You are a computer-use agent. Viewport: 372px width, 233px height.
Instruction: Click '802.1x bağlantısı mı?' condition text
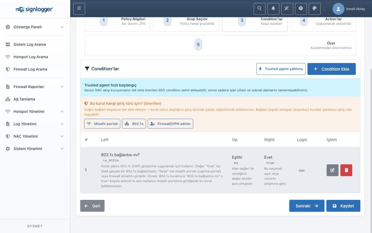coord(120,155)
